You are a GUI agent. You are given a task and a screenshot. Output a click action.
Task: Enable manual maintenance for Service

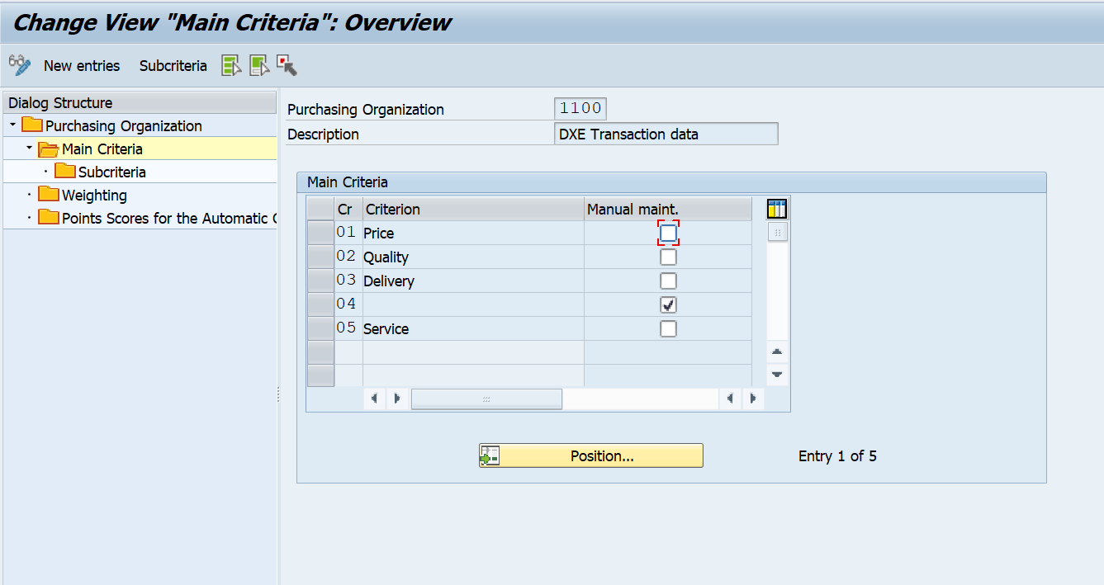click(x=668, y=329)
